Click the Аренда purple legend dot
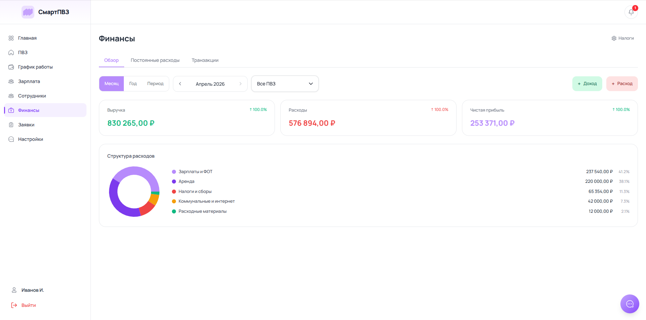The width and height of the screenshot is (646, 320). [x=174, y=182]
